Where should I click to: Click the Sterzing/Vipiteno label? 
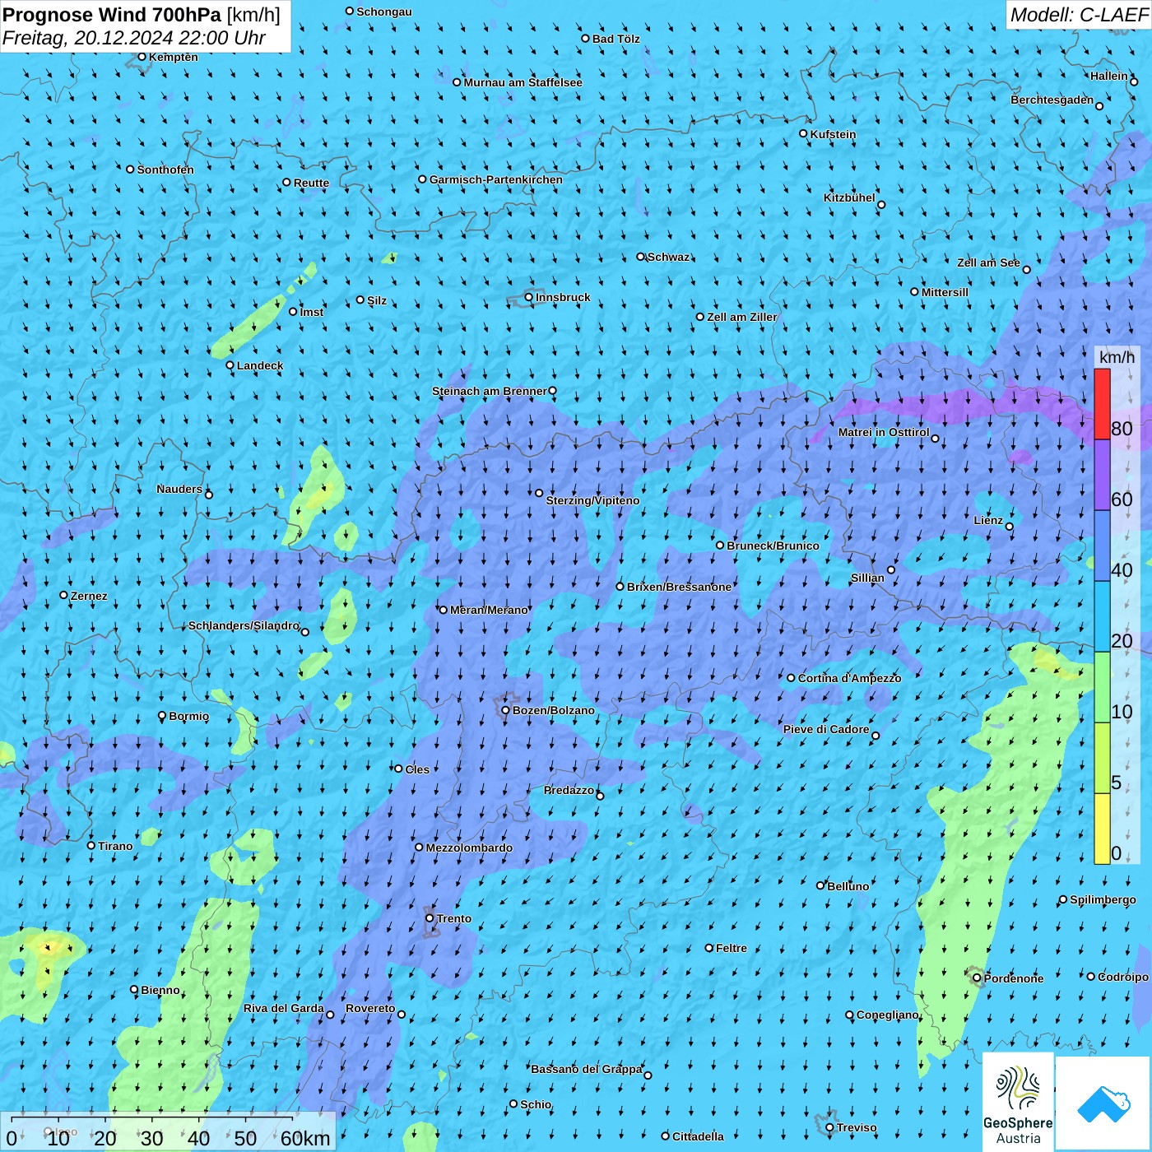point(592,500)
